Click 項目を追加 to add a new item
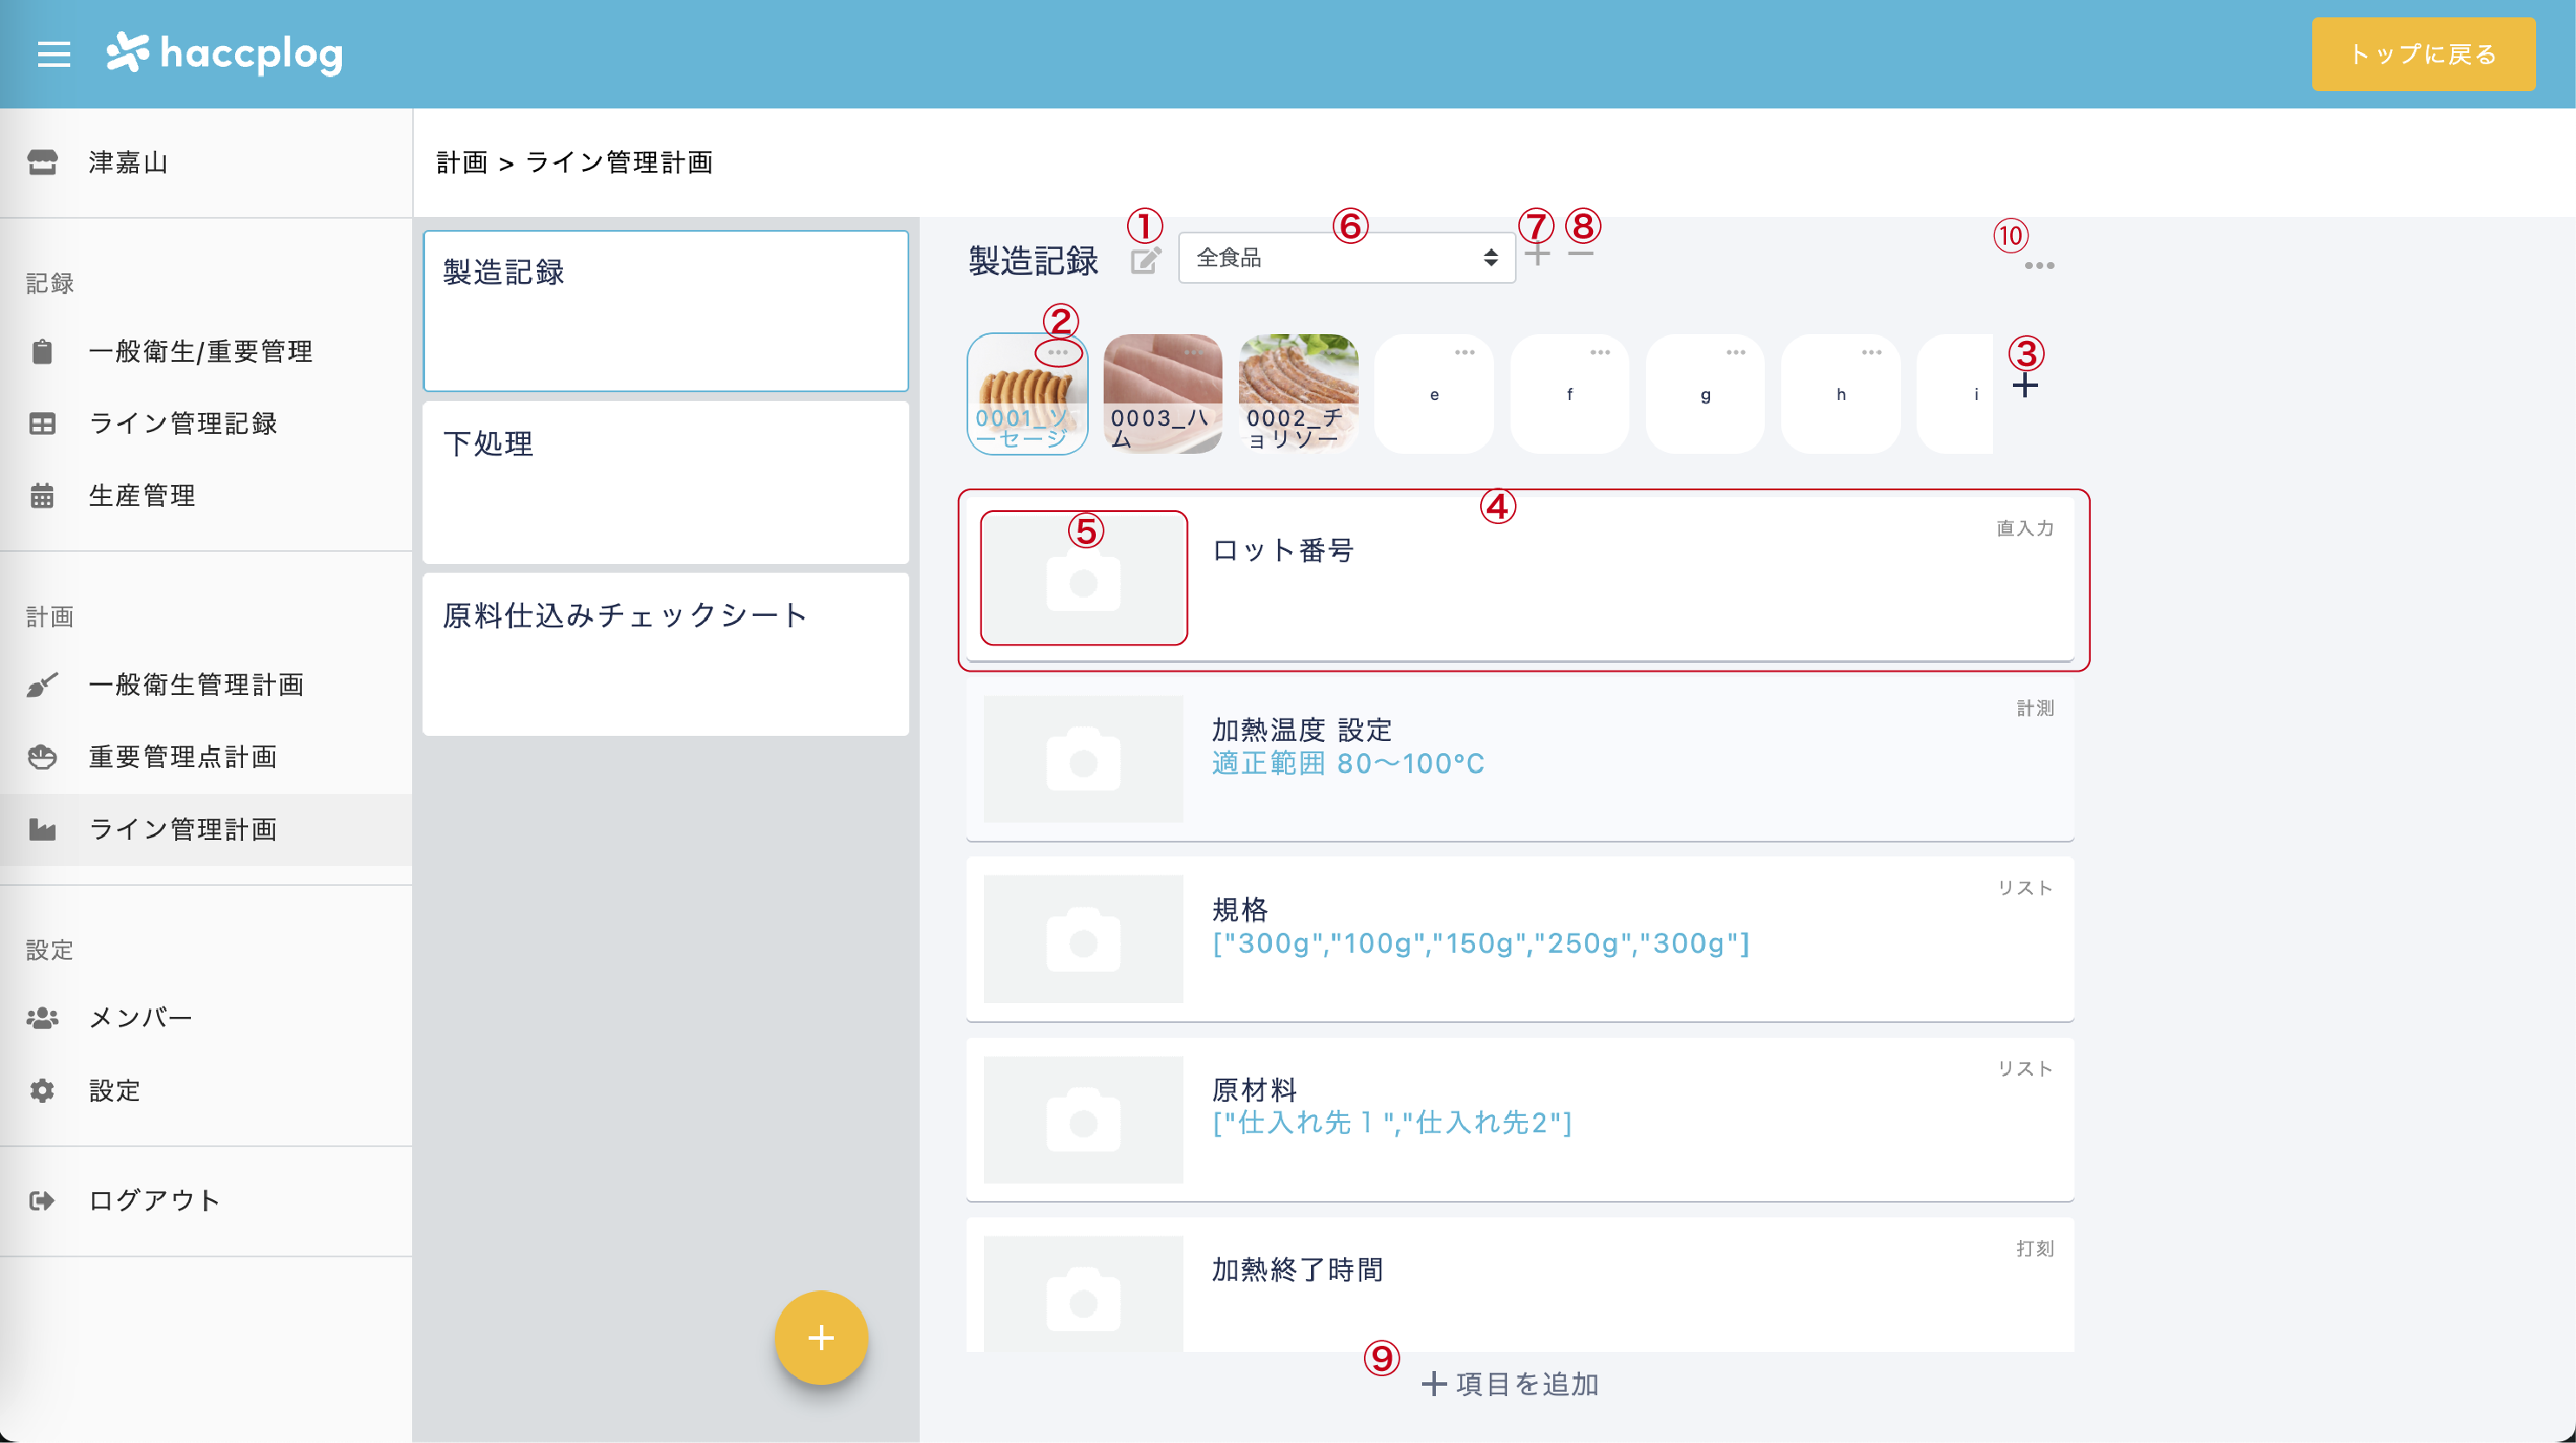This screenshot has height=1443, width=2576. [1510, 1384]
